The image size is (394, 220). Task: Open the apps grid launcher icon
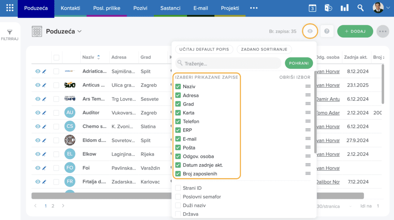tap(10, 8)
